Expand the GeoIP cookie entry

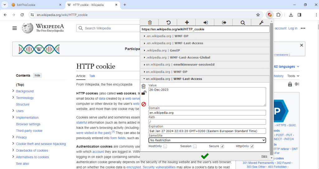(205, 50)
